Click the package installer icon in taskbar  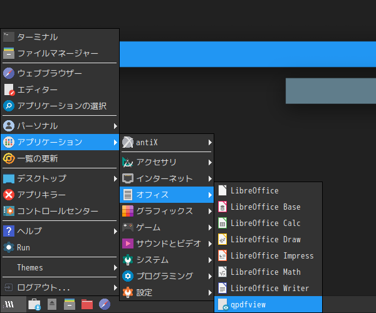[x=34, y=305]
